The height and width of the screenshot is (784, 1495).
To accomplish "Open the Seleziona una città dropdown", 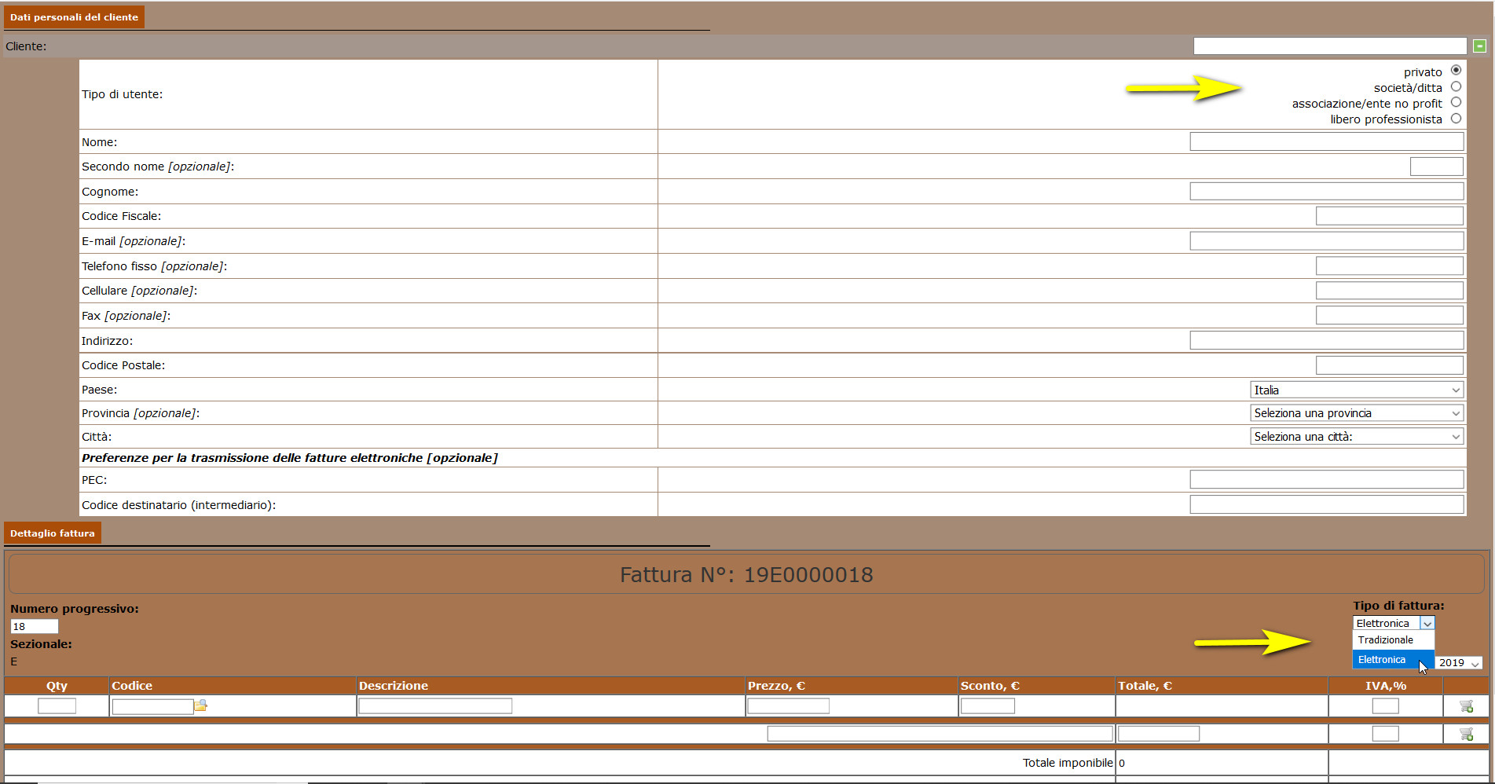I will [1356, 437].
